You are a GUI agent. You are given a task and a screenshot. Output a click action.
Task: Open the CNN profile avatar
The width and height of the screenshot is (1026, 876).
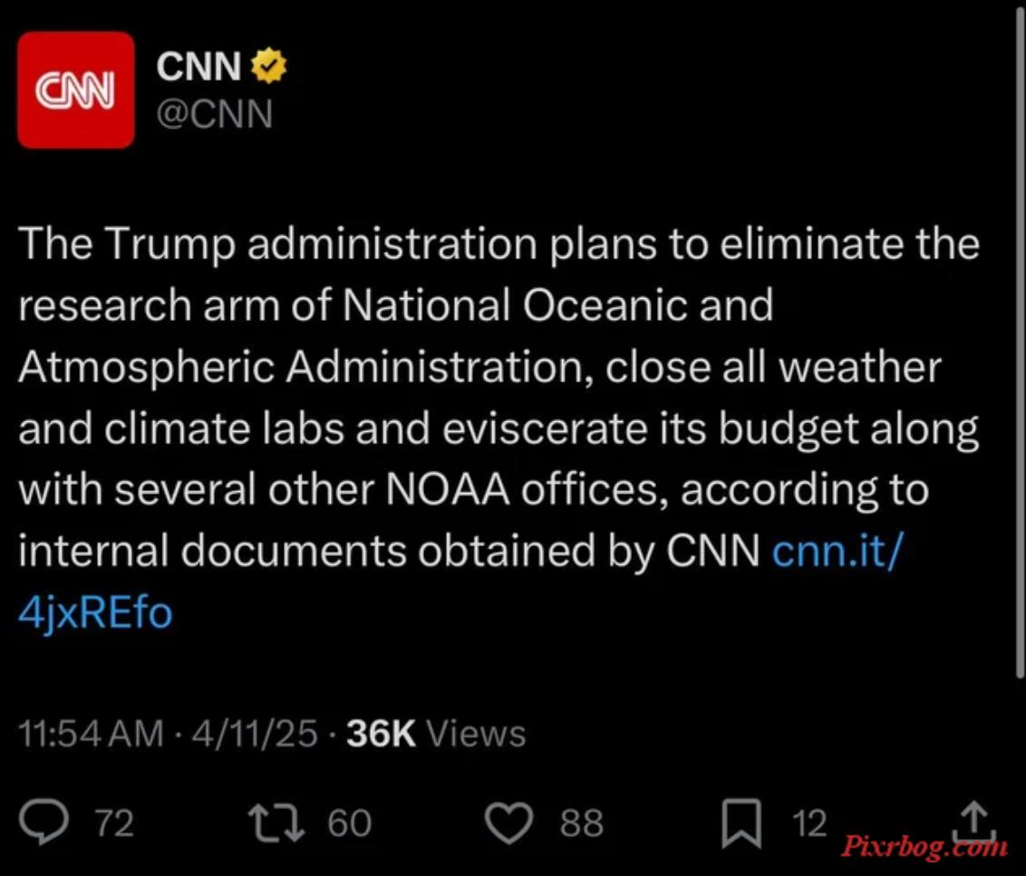click(76, 90)
